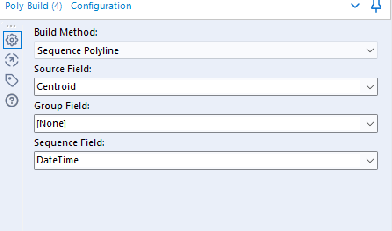Open the Help question mark icon
The image size is (392, 231).
(x=12, y=101)
